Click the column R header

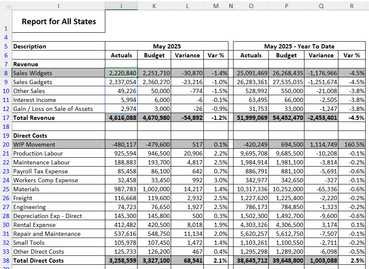[352, 6]
